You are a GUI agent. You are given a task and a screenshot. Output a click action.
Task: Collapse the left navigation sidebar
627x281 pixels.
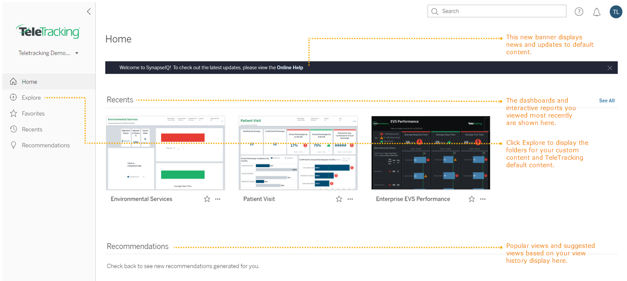[x=89, y=12]
